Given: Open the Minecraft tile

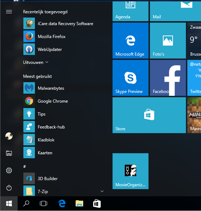Looking at the screenshot, I should 194,115.
